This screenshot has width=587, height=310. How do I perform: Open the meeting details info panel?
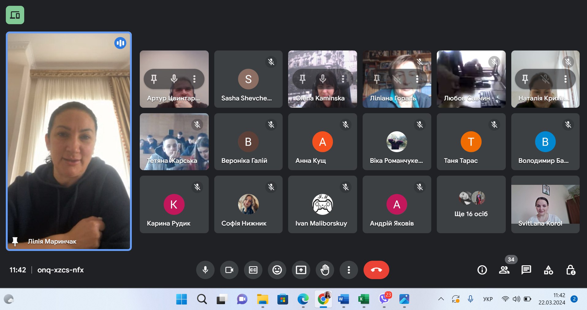tap(482, 270)
